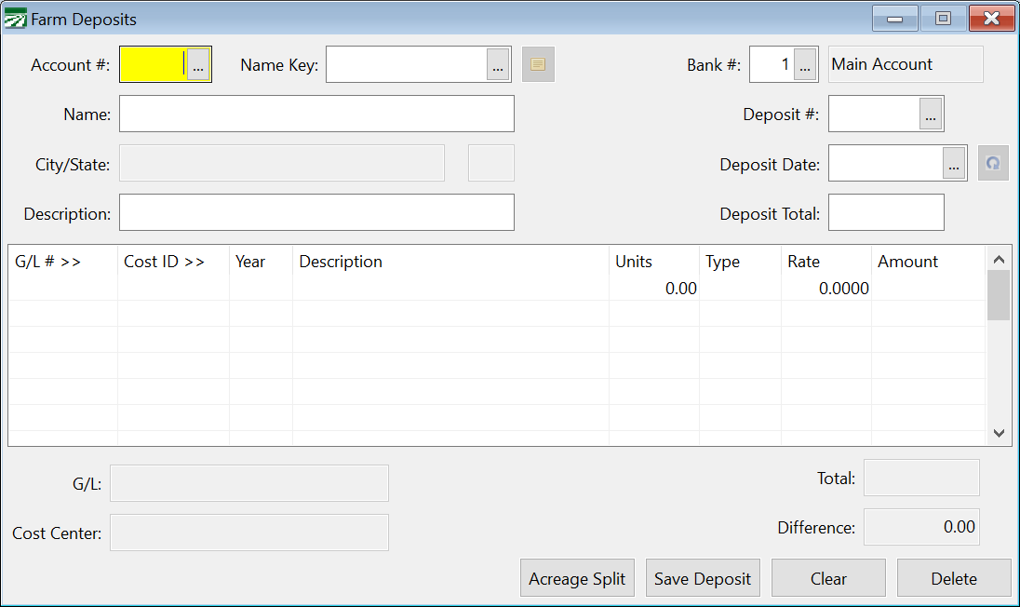The width and height of the screenshot is (1020, 607).
Task: Click the Delete button
Action: coord(953,577)
